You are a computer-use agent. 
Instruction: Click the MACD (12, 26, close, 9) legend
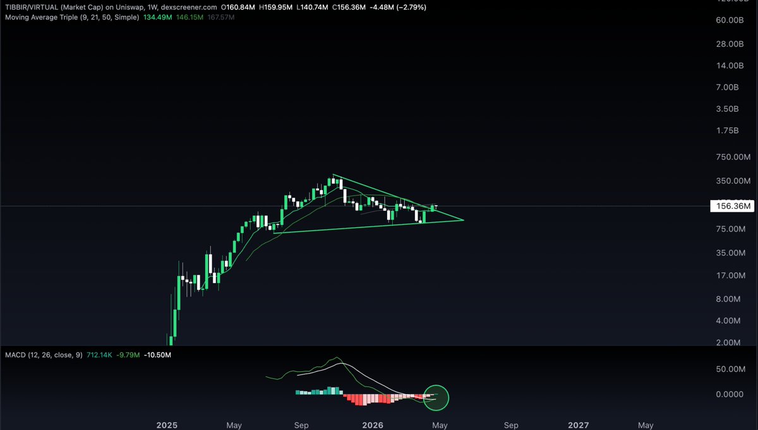pos(44,355)
